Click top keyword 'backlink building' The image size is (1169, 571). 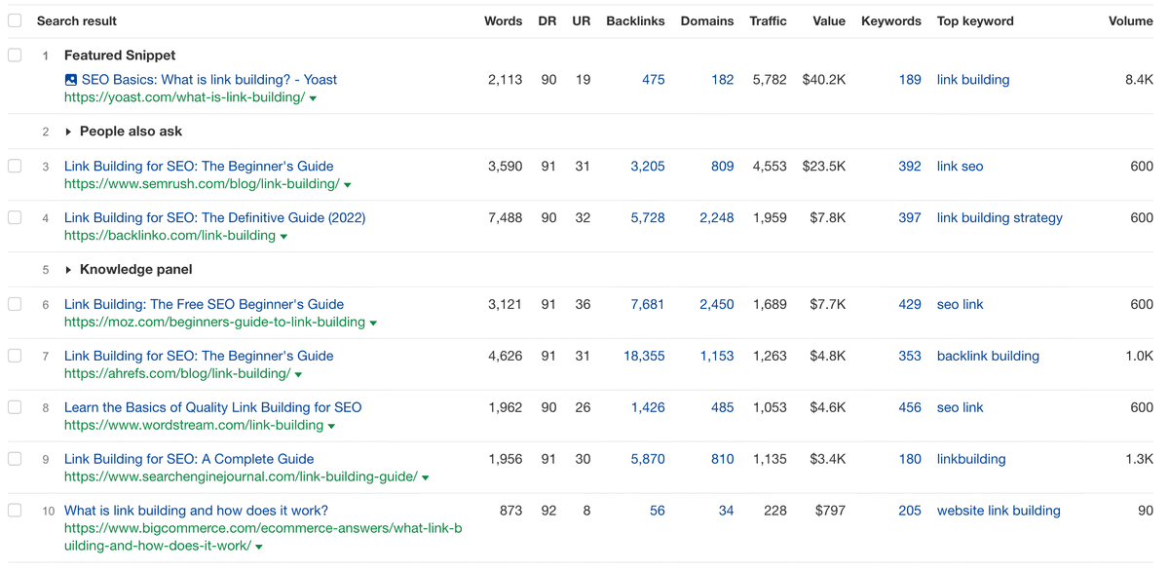[x=988, y=356]
